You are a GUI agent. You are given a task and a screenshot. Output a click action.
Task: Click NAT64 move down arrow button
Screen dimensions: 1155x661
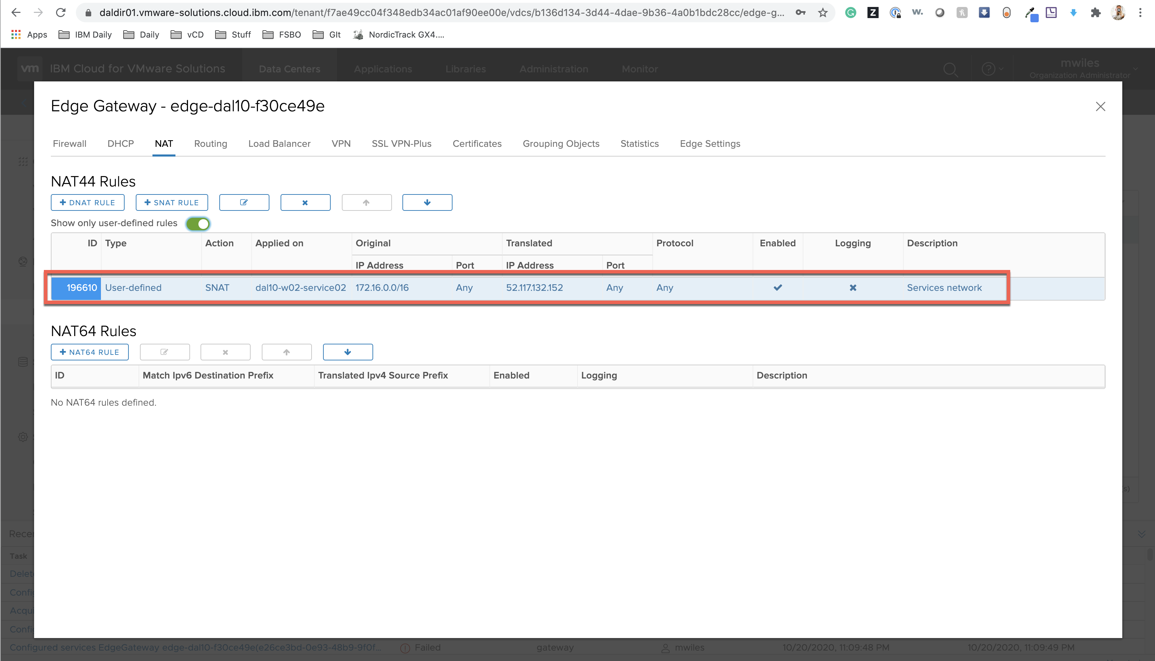tap(347, 352)
